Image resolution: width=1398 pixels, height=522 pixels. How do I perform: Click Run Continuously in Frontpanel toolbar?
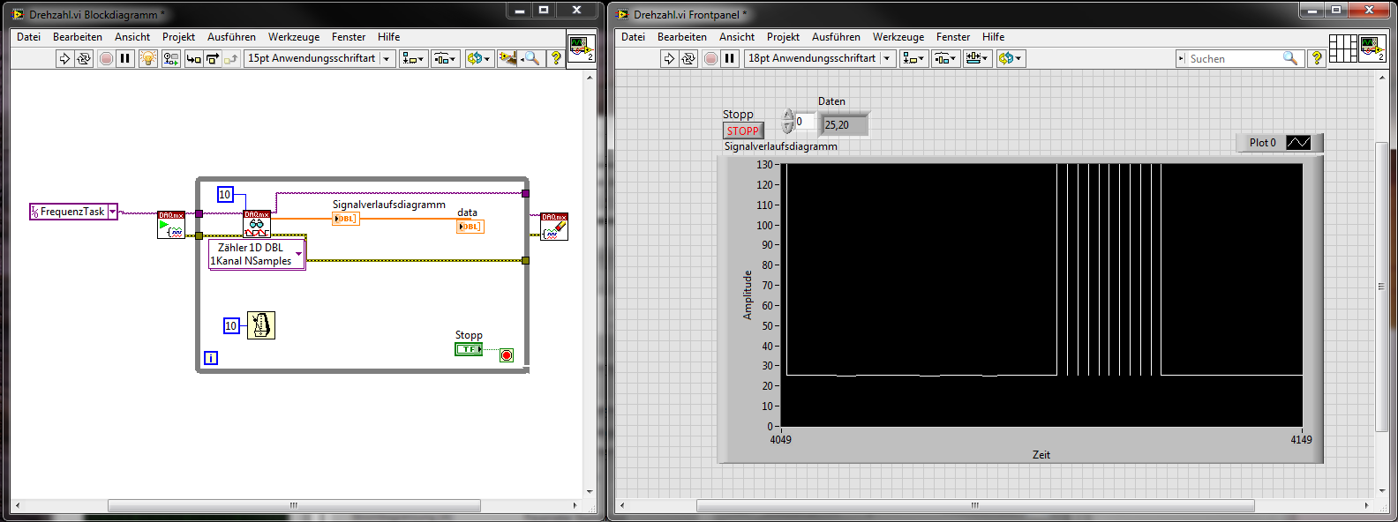coord(688,58)
